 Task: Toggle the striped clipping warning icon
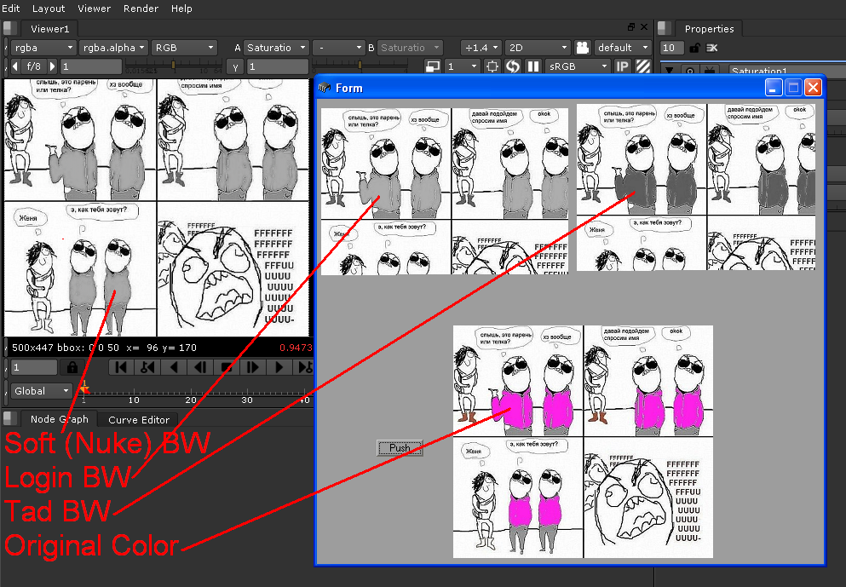click(643, 66)
